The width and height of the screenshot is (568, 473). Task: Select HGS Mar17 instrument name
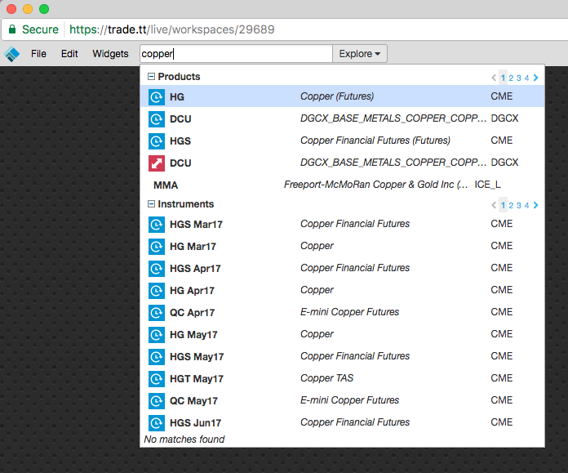tap(196, 225)
